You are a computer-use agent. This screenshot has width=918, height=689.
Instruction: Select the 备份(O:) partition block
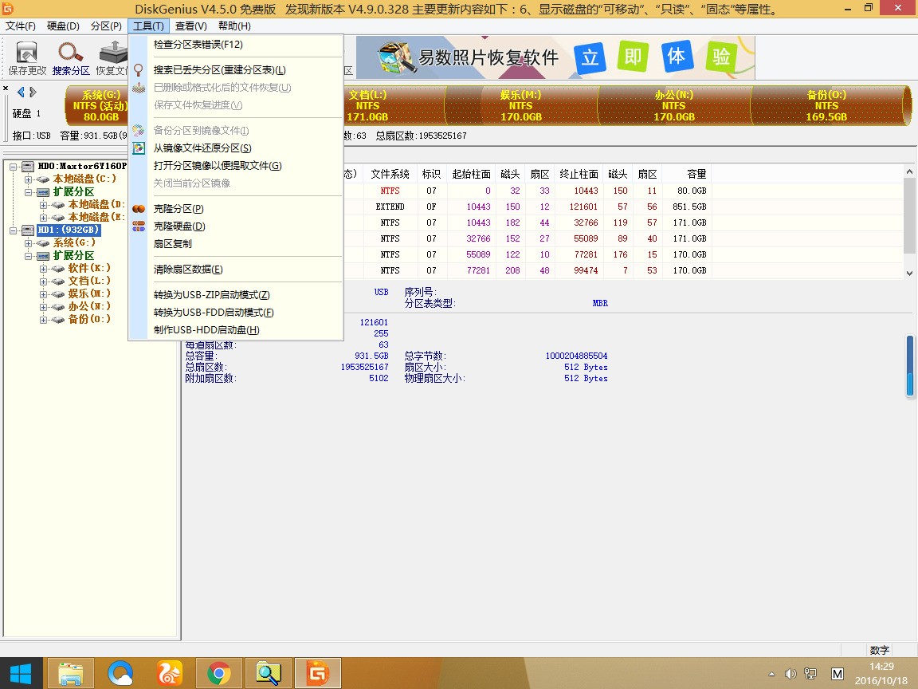826,104
